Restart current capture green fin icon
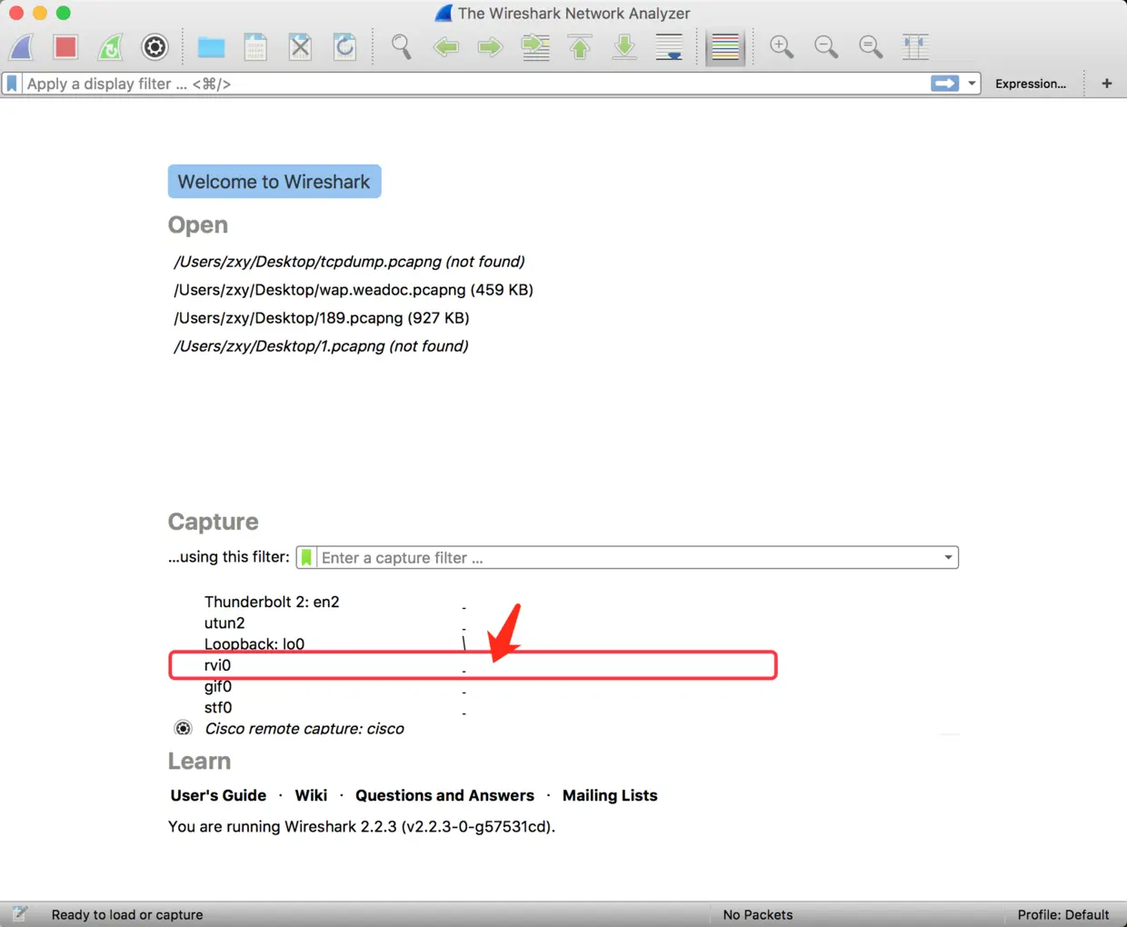The image size is (1127, 927). pyautogui.click(x=110, y=46)
